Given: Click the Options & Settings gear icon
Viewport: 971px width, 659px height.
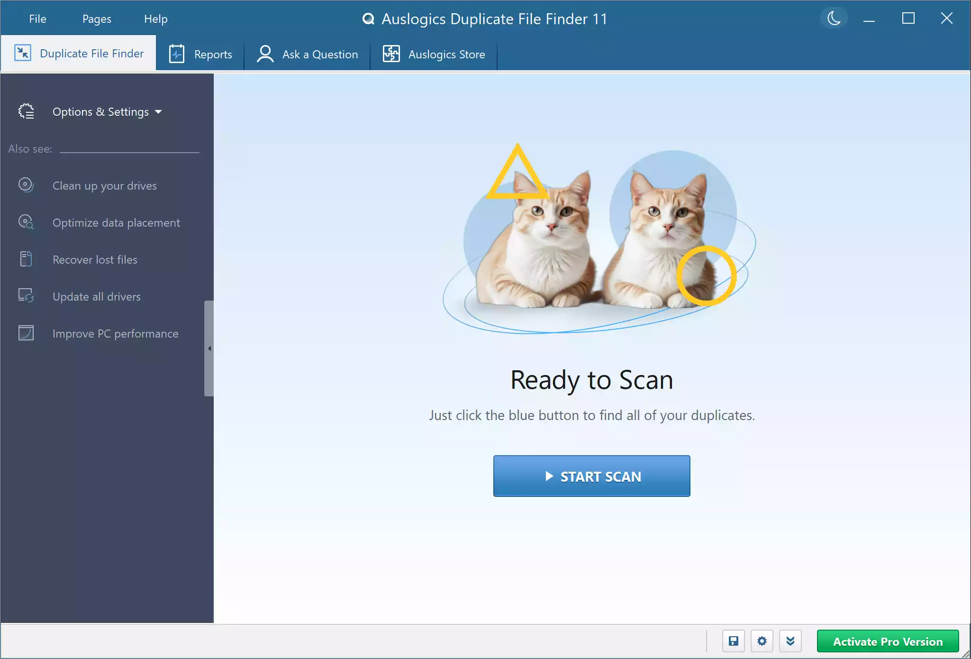Looking at the screenshot, I should [x=26, y=111].
